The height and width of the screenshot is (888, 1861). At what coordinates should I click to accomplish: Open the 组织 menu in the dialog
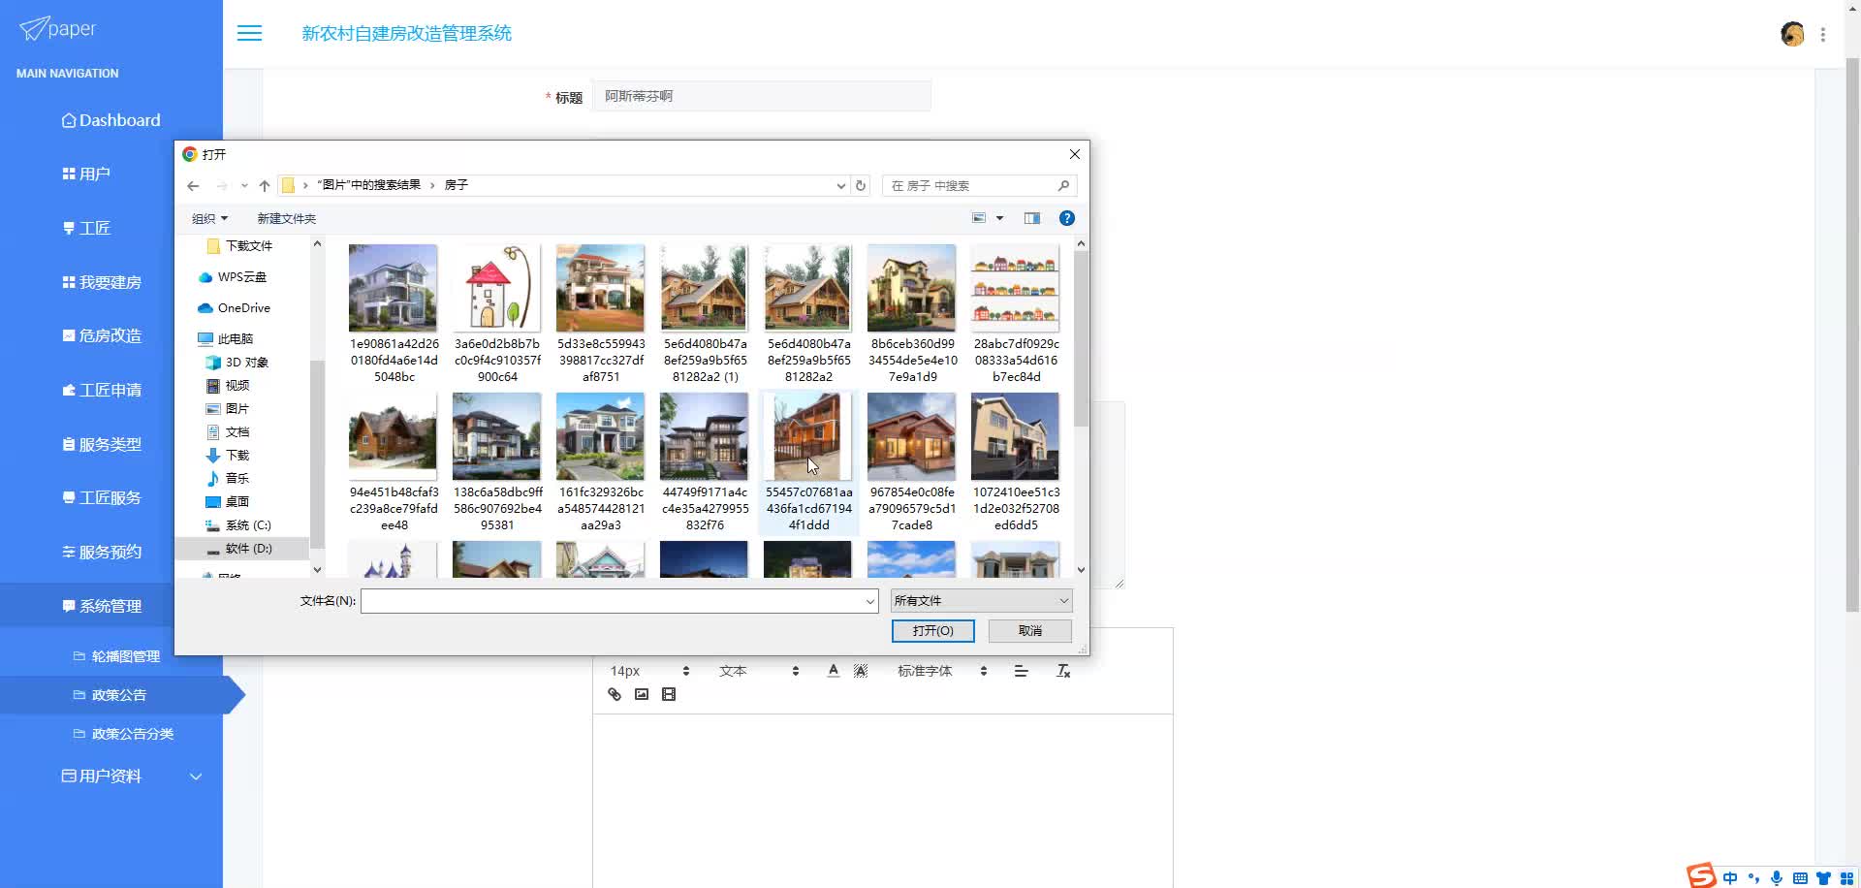209,218
